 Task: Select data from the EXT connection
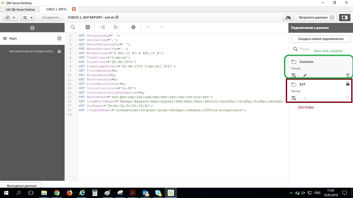coord(294,98)
